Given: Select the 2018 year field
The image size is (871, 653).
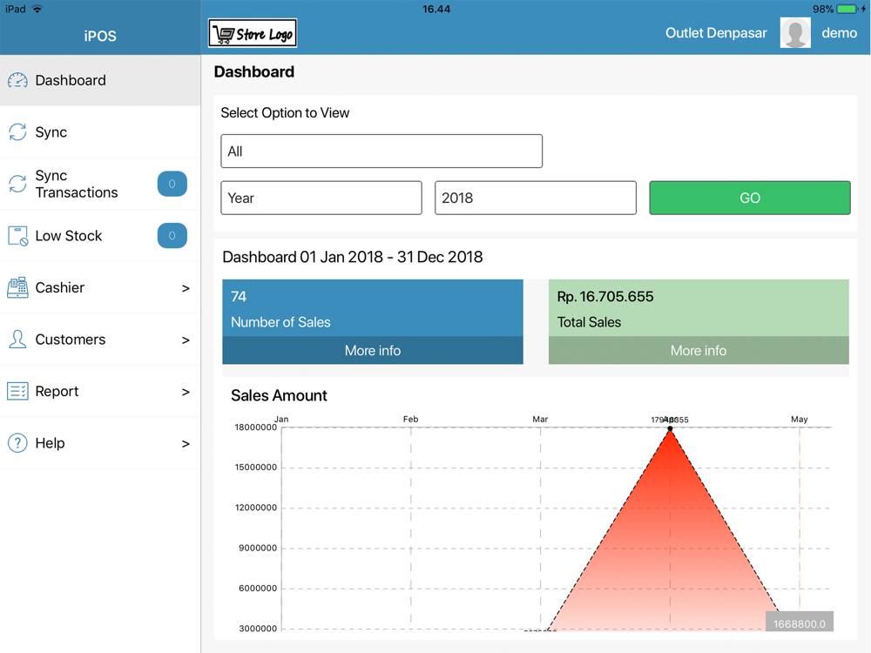Looking at the screenshot, I should (535, 199).
